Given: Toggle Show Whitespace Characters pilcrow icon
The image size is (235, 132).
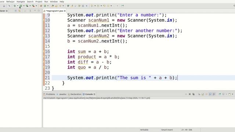Looking at the screenshot, I should click(x=87, y=6).
